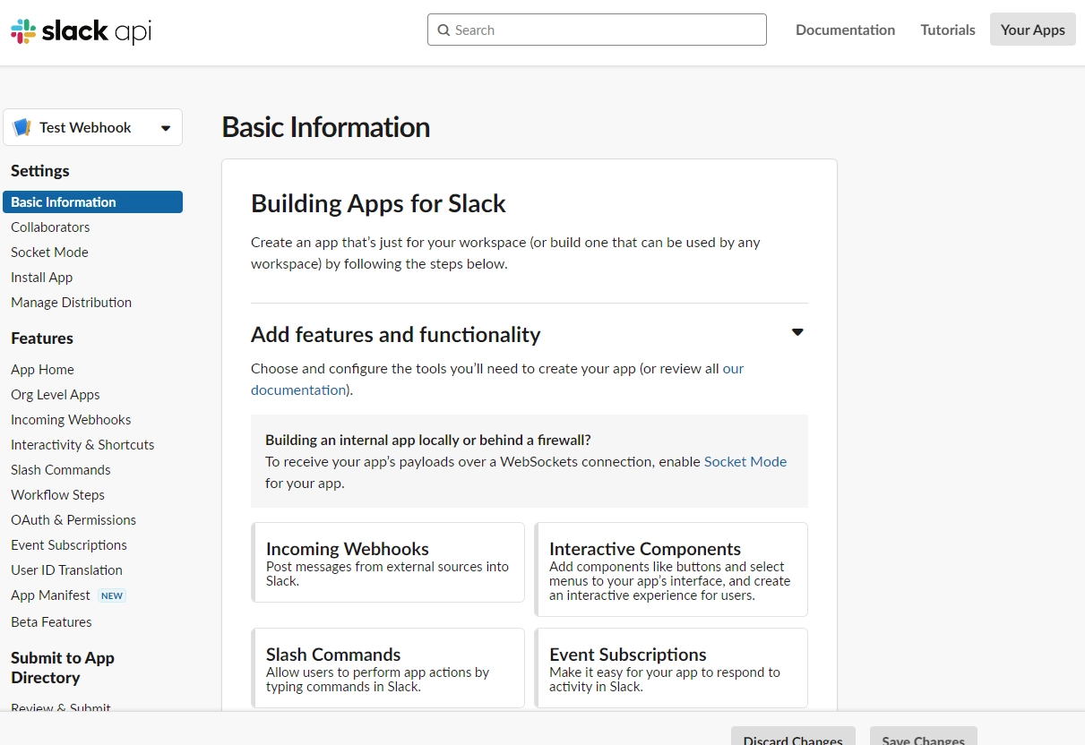Click the Building Apps for Slack heading
1085x745 pixels.
(378, 203)
